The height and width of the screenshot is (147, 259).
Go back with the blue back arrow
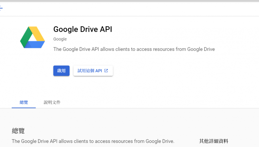1,8
